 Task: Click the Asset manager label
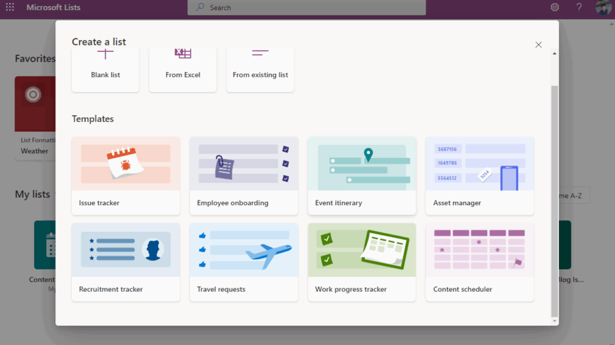point(457,202)
